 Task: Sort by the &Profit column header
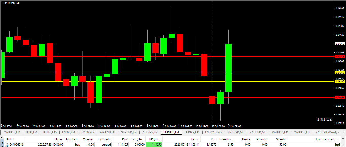pyautogui.click(x=278, y=139)
